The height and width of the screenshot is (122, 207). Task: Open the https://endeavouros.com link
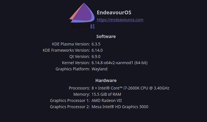(120, 20)
